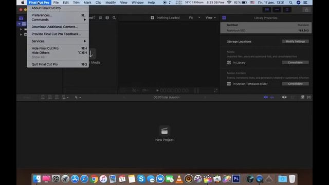Open the Apple menu
Image resolution: width=329 pixels, height=185 pixels.
[23, 3]
